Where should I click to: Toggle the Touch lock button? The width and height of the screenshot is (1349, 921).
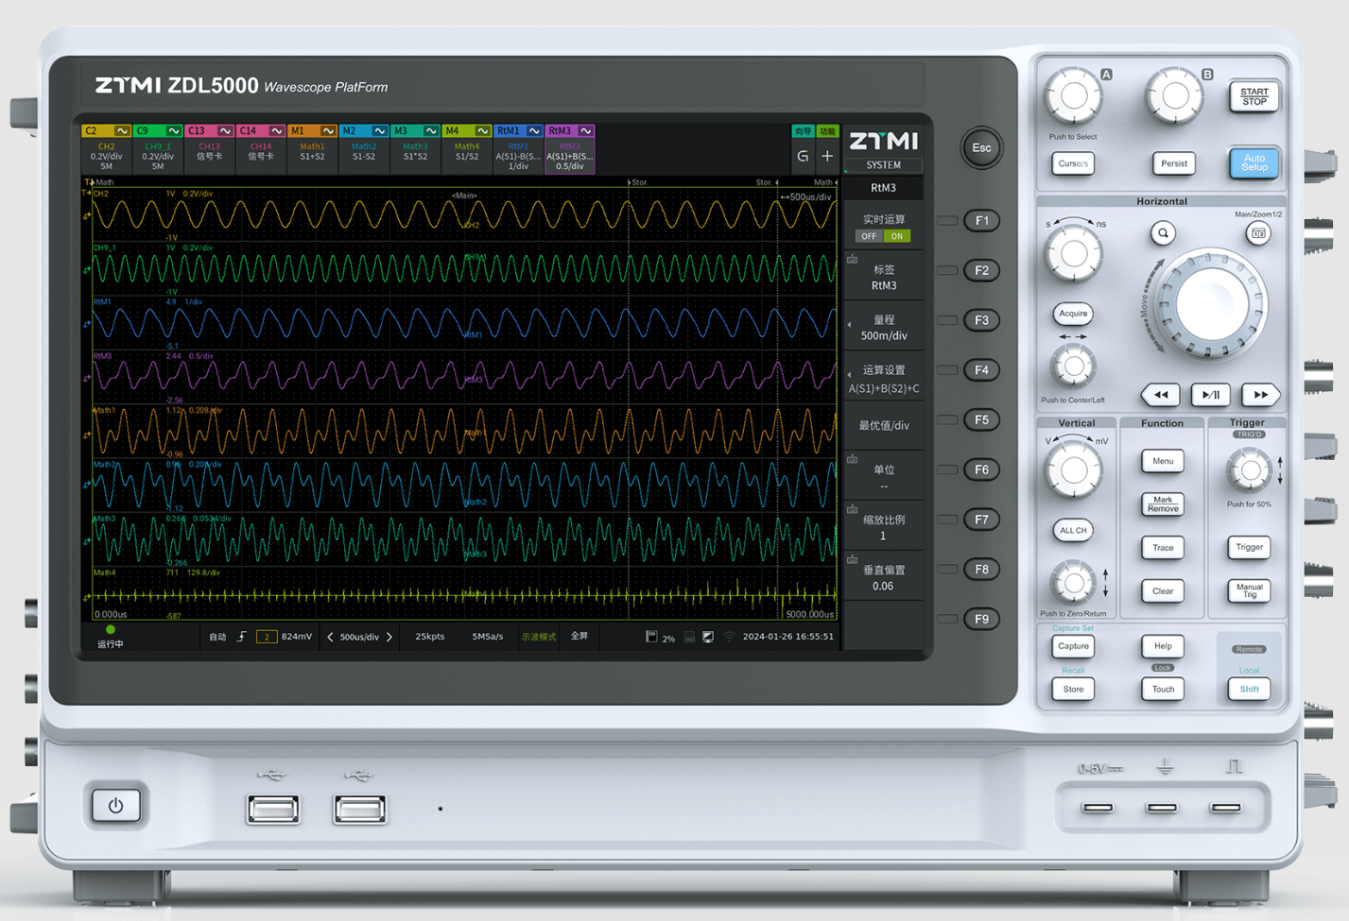tap(1163, 689)
